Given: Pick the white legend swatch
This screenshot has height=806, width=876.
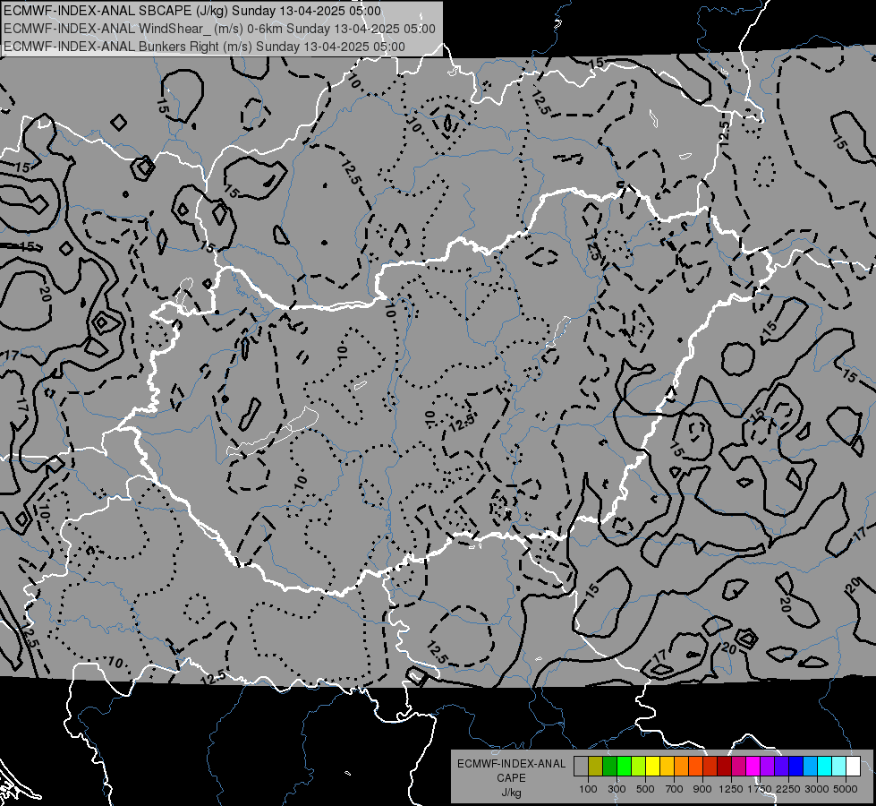Looking at the screenshot, I should (854, 766).
